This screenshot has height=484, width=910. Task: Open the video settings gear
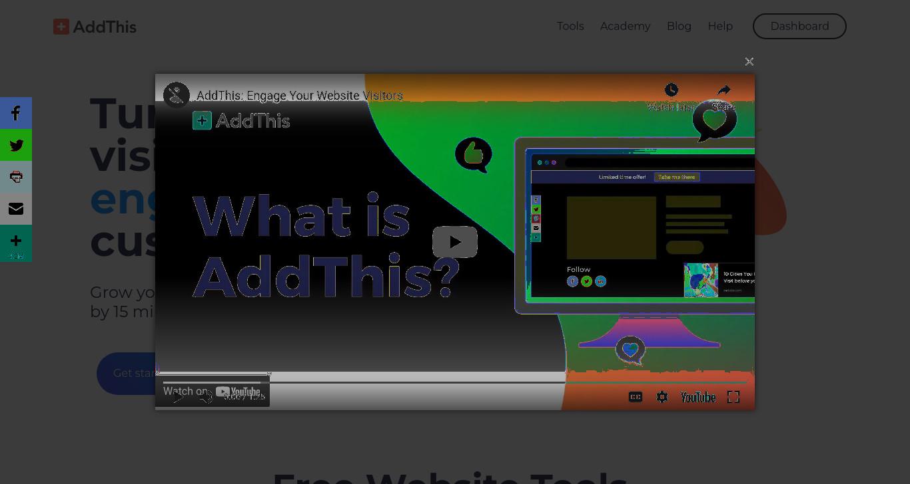662,397
